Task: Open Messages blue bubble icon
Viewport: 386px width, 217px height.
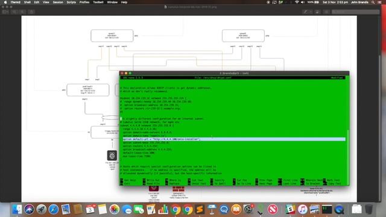Action: tap(127, 209)
